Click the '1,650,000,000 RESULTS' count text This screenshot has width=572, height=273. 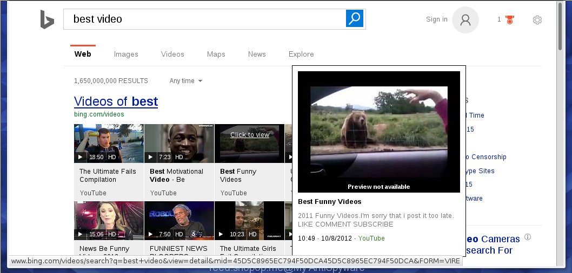(111, 81)
